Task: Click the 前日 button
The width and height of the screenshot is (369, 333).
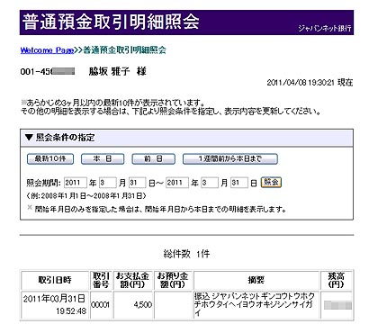Action: pyautogui.click(x=154, y=159)
